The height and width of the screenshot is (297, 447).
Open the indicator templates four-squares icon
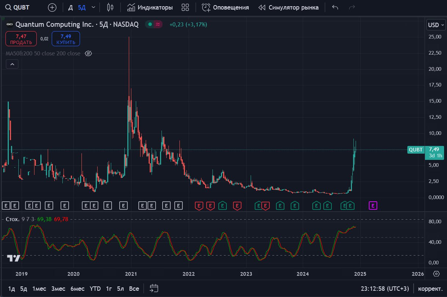(x=185, y=7)
